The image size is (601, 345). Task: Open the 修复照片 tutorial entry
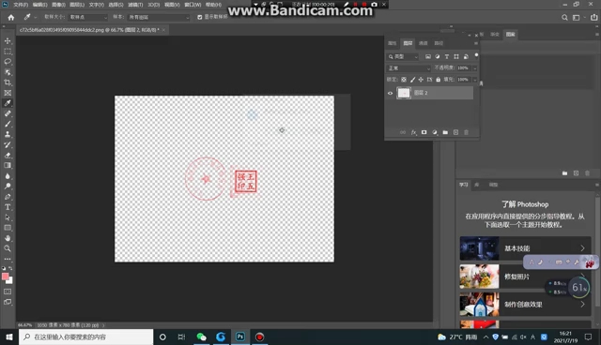[525, 277]
